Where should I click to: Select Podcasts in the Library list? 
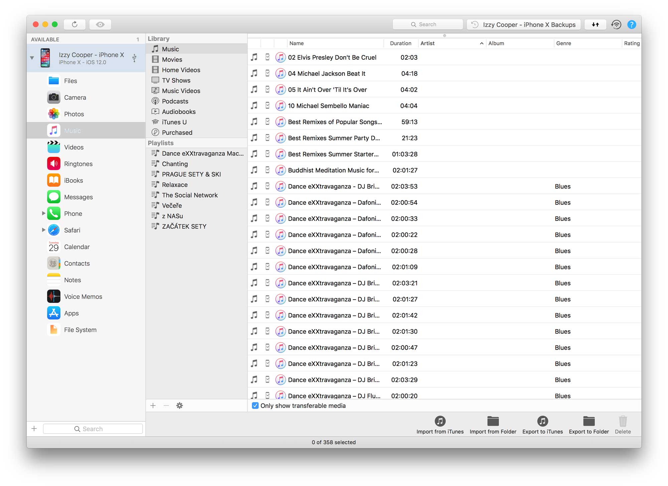coord(175,101)
